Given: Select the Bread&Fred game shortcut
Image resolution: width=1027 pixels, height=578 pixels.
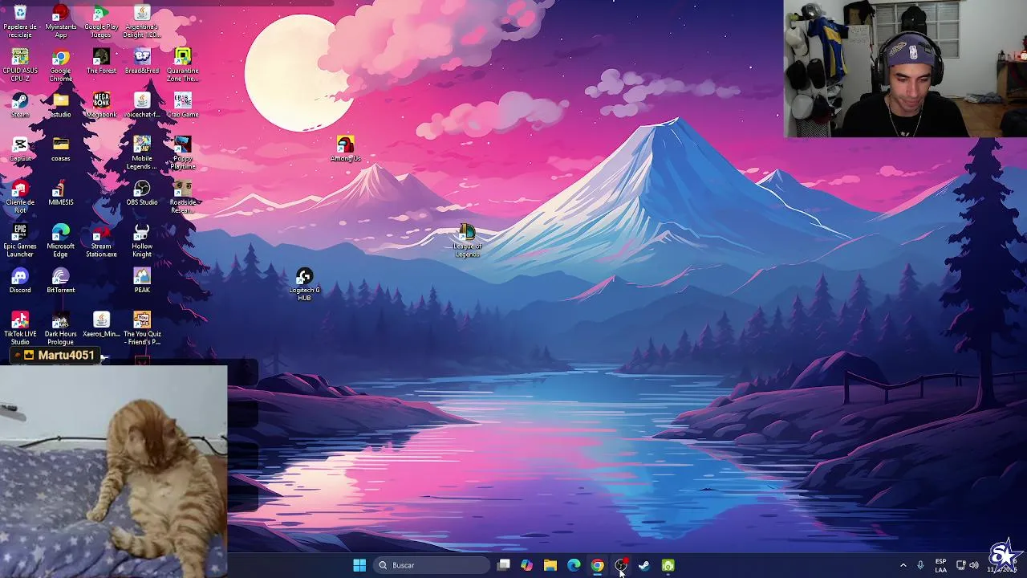Looking at the screenshot, I should [x=142, y=62].
